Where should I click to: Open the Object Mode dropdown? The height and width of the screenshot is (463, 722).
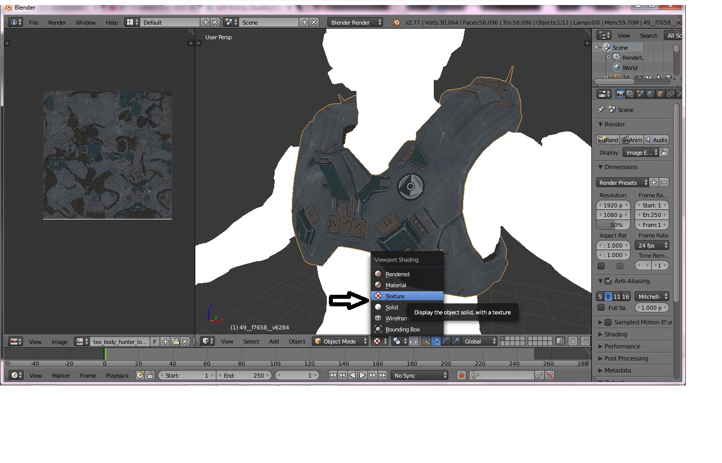pos(340,341)
